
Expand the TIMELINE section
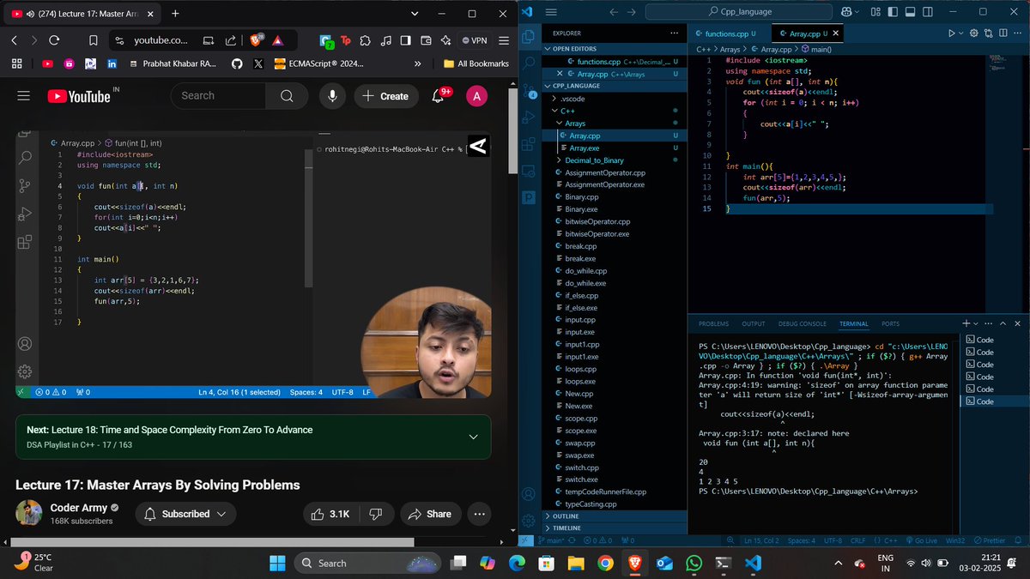click(616, 528)
